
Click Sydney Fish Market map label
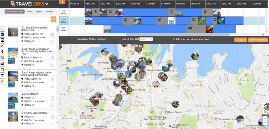point(91,75)
